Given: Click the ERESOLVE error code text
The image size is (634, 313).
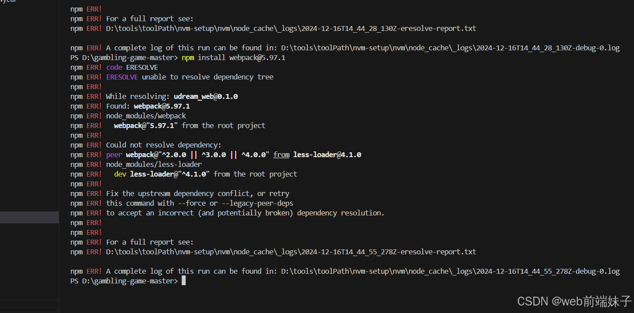Looking at the screenshot, I should pos(122,77).
